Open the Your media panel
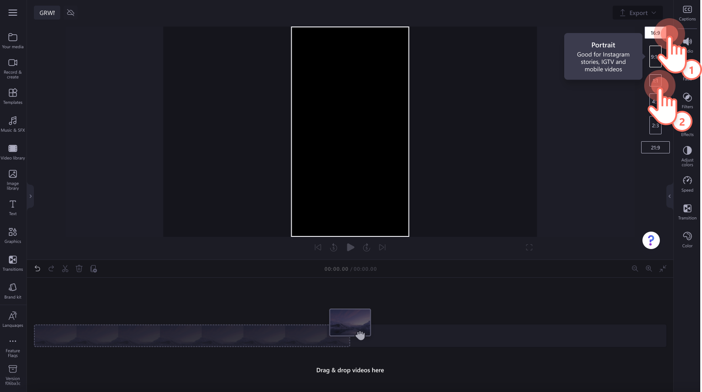 (13, 41)
